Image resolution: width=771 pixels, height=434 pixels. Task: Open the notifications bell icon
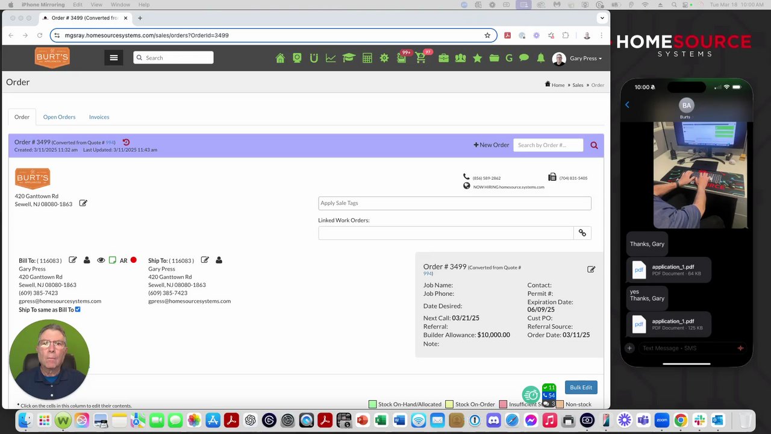point(541,58)
